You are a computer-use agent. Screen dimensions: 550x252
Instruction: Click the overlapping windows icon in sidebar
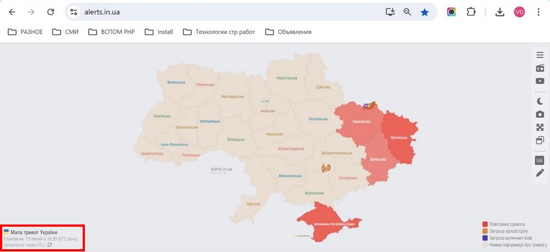click(x=540, y=140)
